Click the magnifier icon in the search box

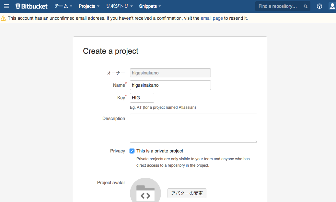coord(305,6)
